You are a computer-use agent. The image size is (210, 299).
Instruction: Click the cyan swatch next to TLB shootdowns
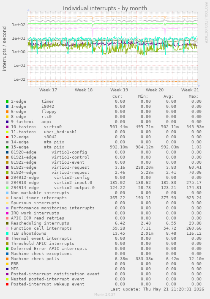pyautogui.click(x=7, y=233)
